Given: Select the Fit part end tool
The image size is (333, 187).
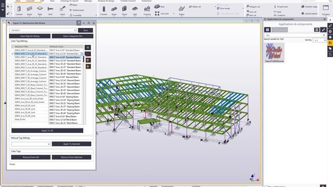Looking at the screenshot, I should click(x=281, y=7).
